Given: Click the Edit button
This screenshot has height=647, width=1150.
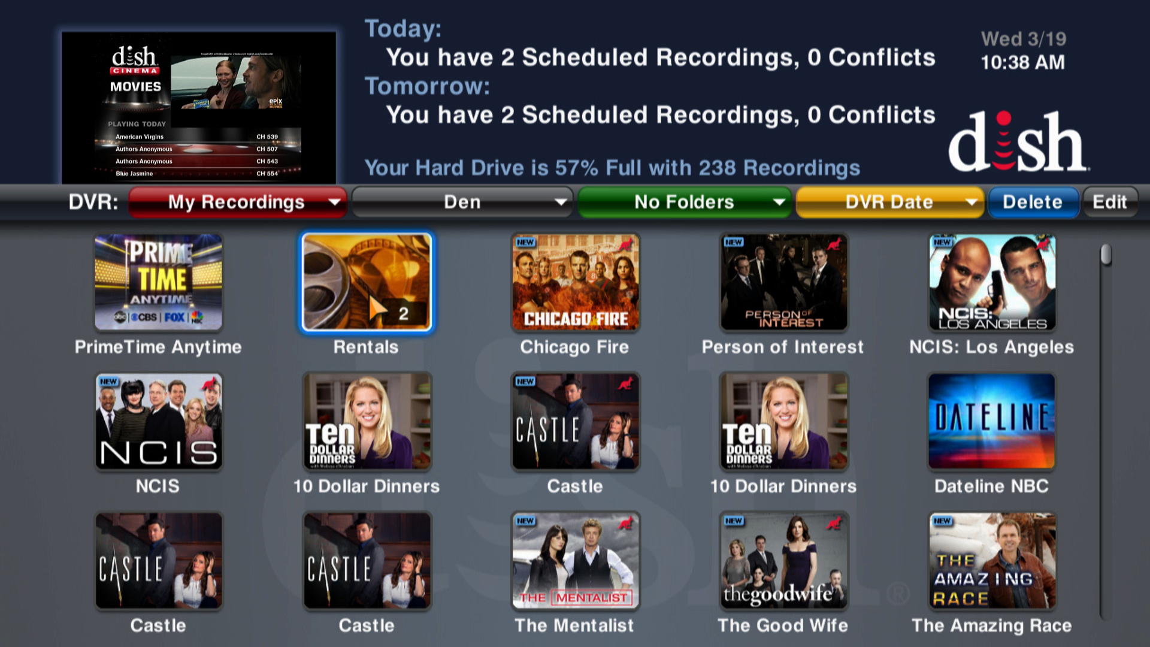Looking at the screenshot, I should 1110,202.
